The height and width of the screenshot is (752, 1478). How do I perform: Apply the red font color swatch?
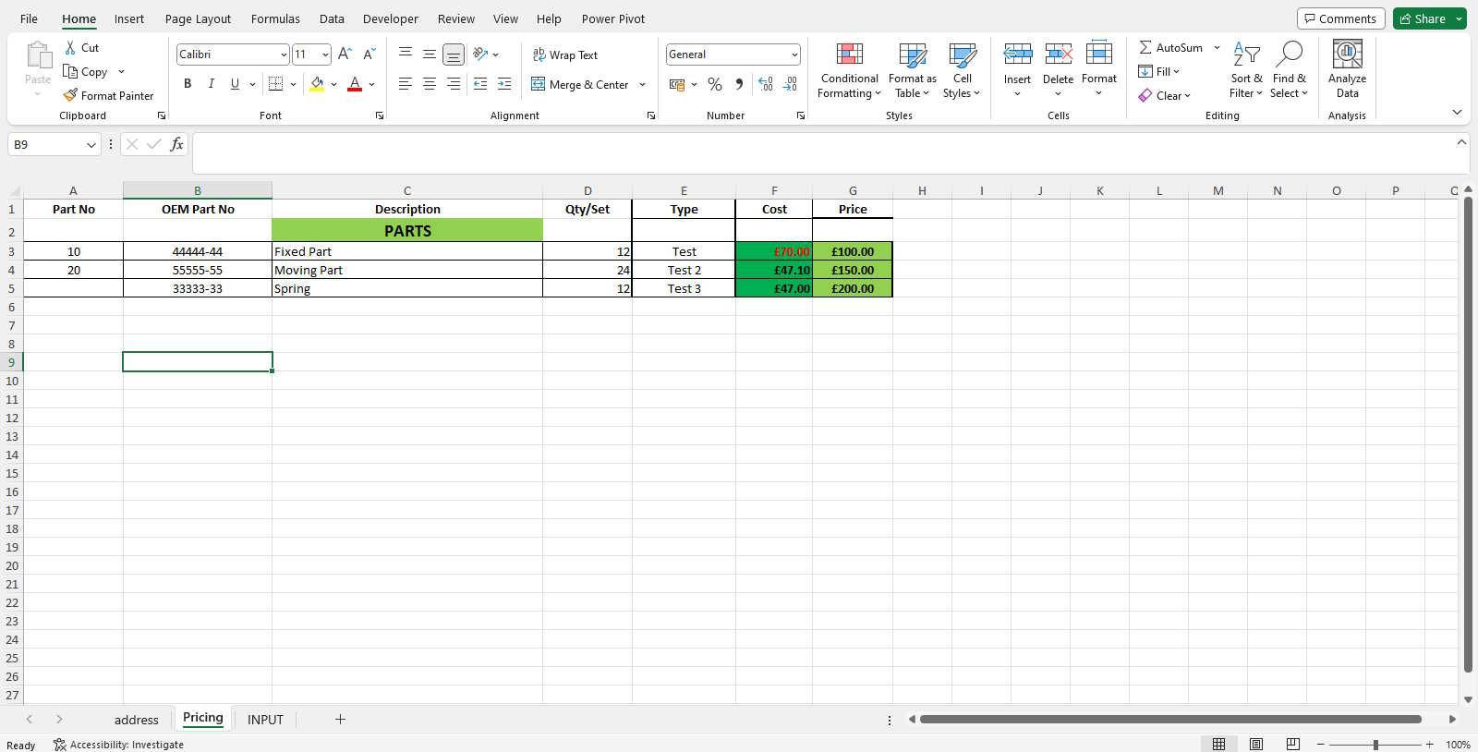[x=355, y=84]
